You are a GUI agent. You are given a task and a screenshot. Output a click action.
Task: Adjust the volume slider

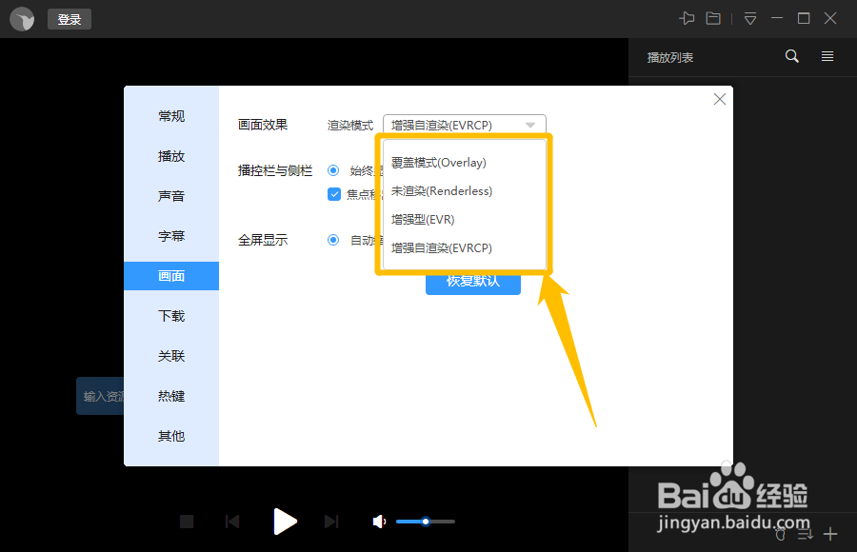(x=425, y=521)
